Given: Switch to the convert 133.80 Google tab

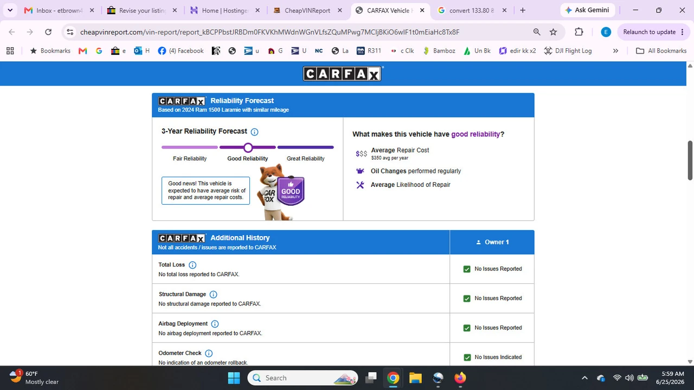Looking at the screenshot, I should pyautogui.click(x=473, y=10).
